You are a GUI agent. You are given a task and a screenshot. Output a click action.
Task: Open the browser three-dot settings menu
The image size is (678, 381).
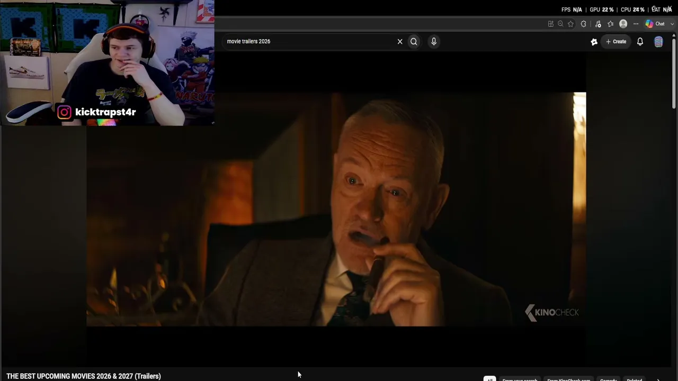click(636, 24)
